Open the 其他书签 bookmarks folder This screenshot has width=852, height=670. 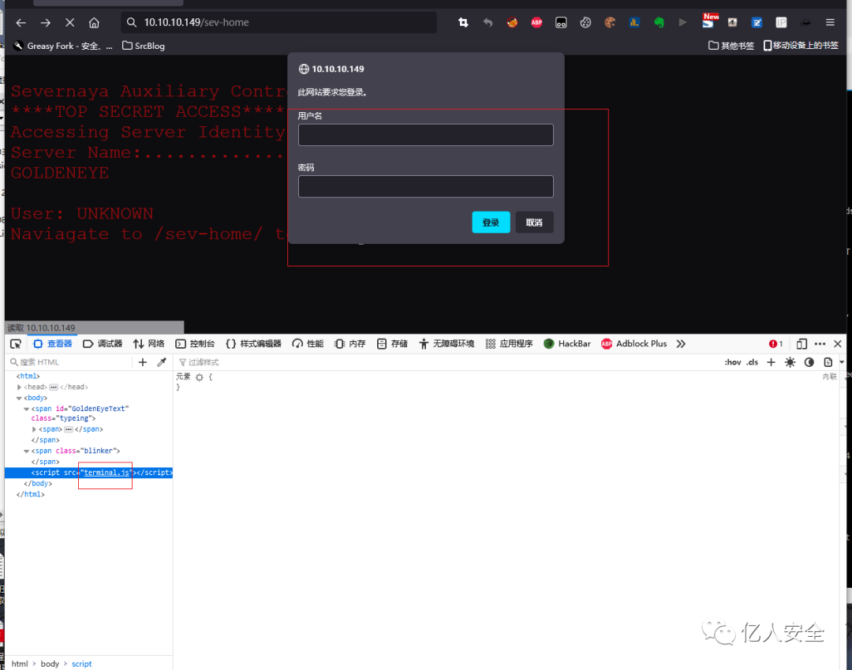(x=731, y=46)
